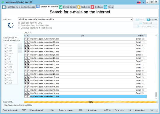Maximize the Mail Hunter window

tap(151, 2)
